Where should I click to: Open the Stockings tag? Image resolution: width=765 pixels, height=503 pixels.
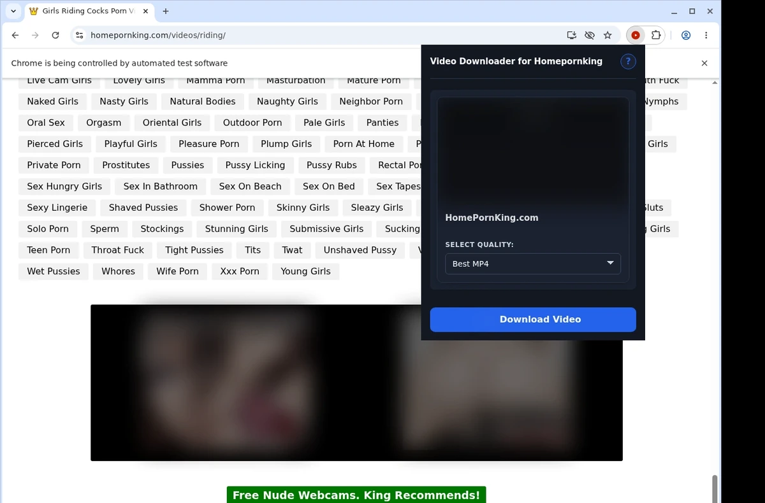coord(162,229)
